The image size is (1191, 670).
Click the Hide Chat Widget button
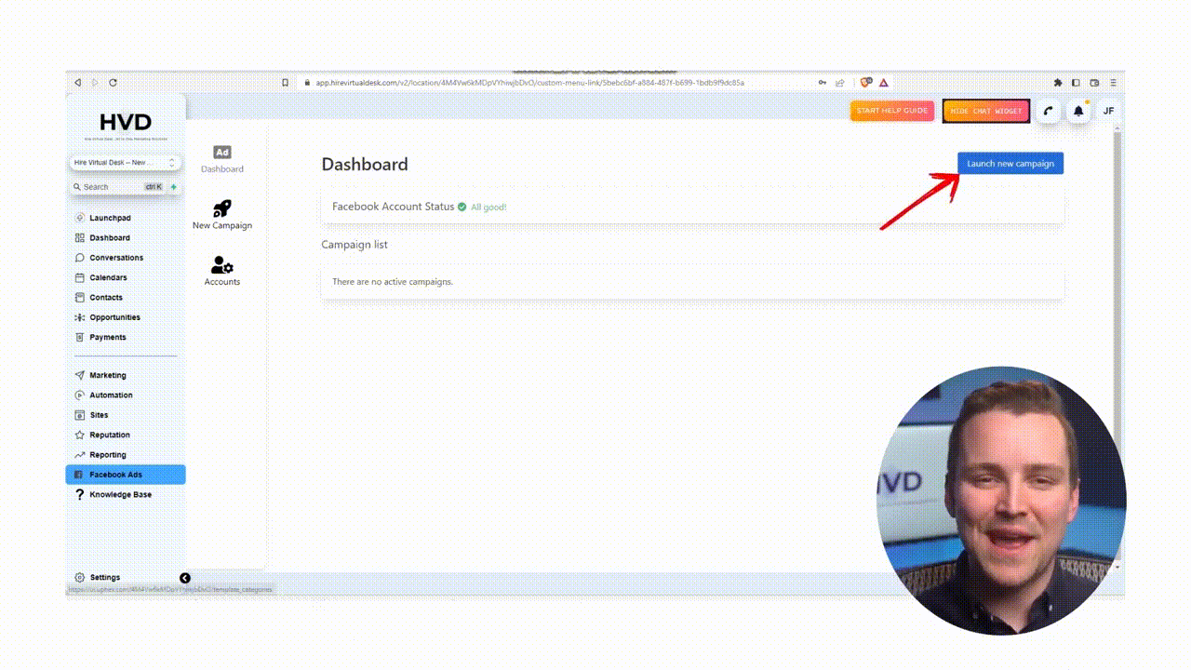[986, 111]
